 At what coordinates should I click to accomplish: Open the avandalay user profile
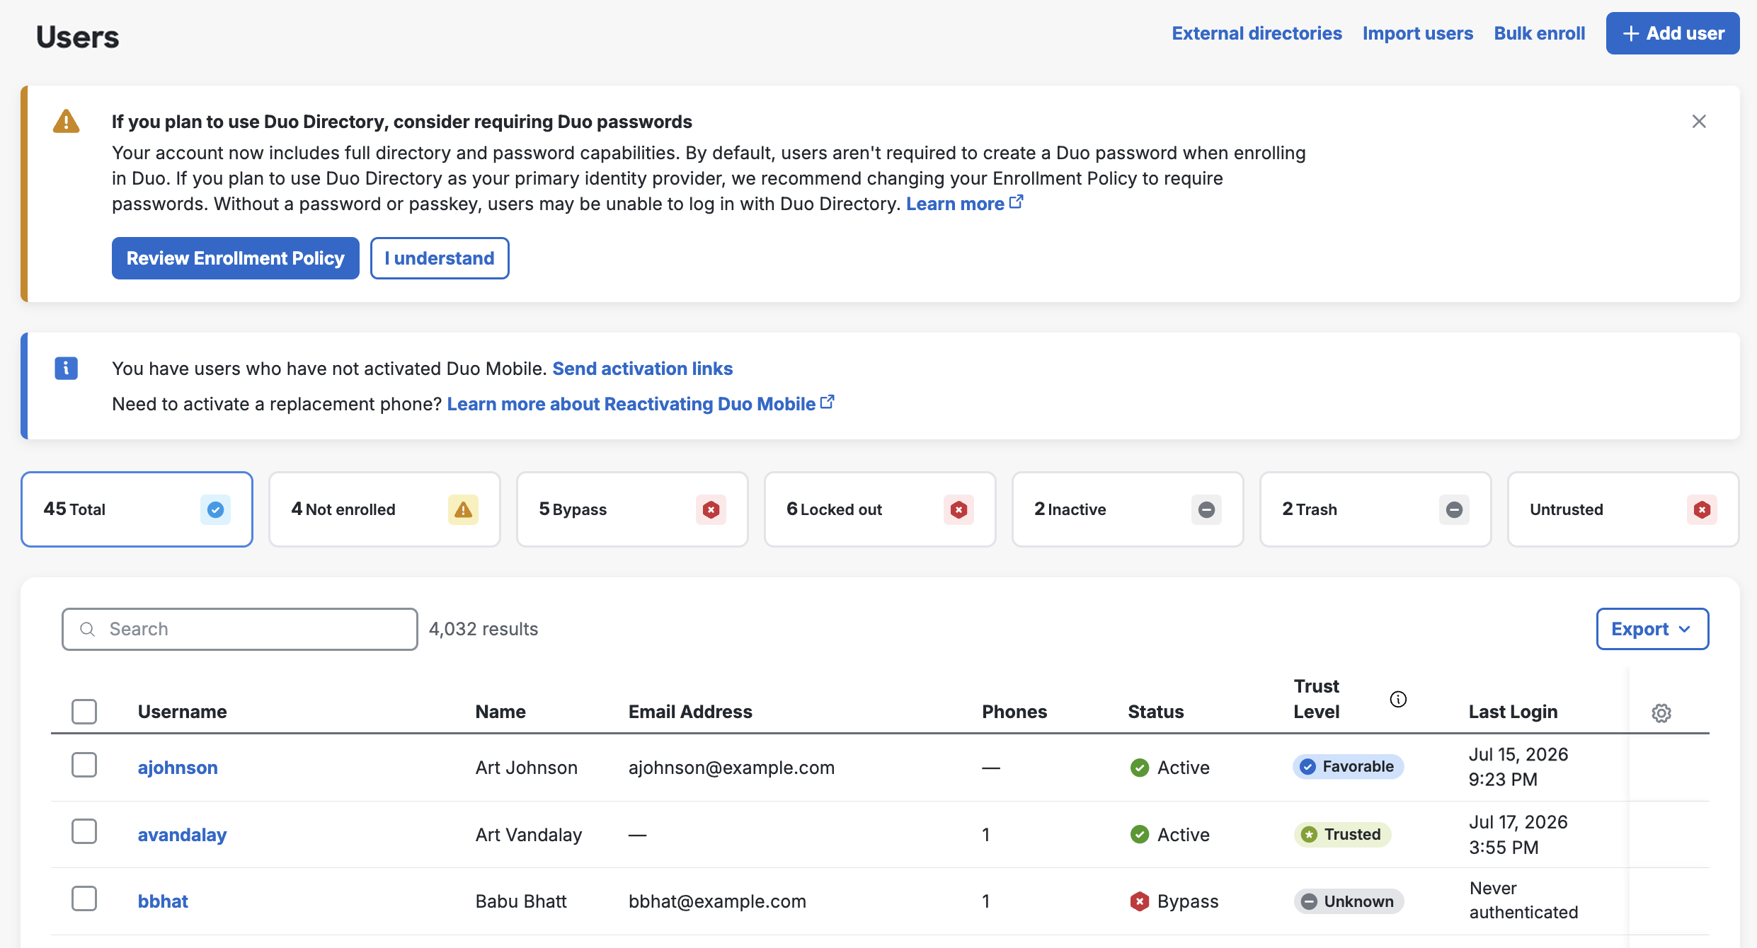[182, 835]
